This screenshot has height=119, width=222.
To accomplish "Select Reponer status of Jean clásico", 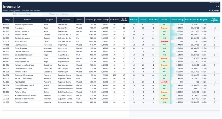I will 164,28.
